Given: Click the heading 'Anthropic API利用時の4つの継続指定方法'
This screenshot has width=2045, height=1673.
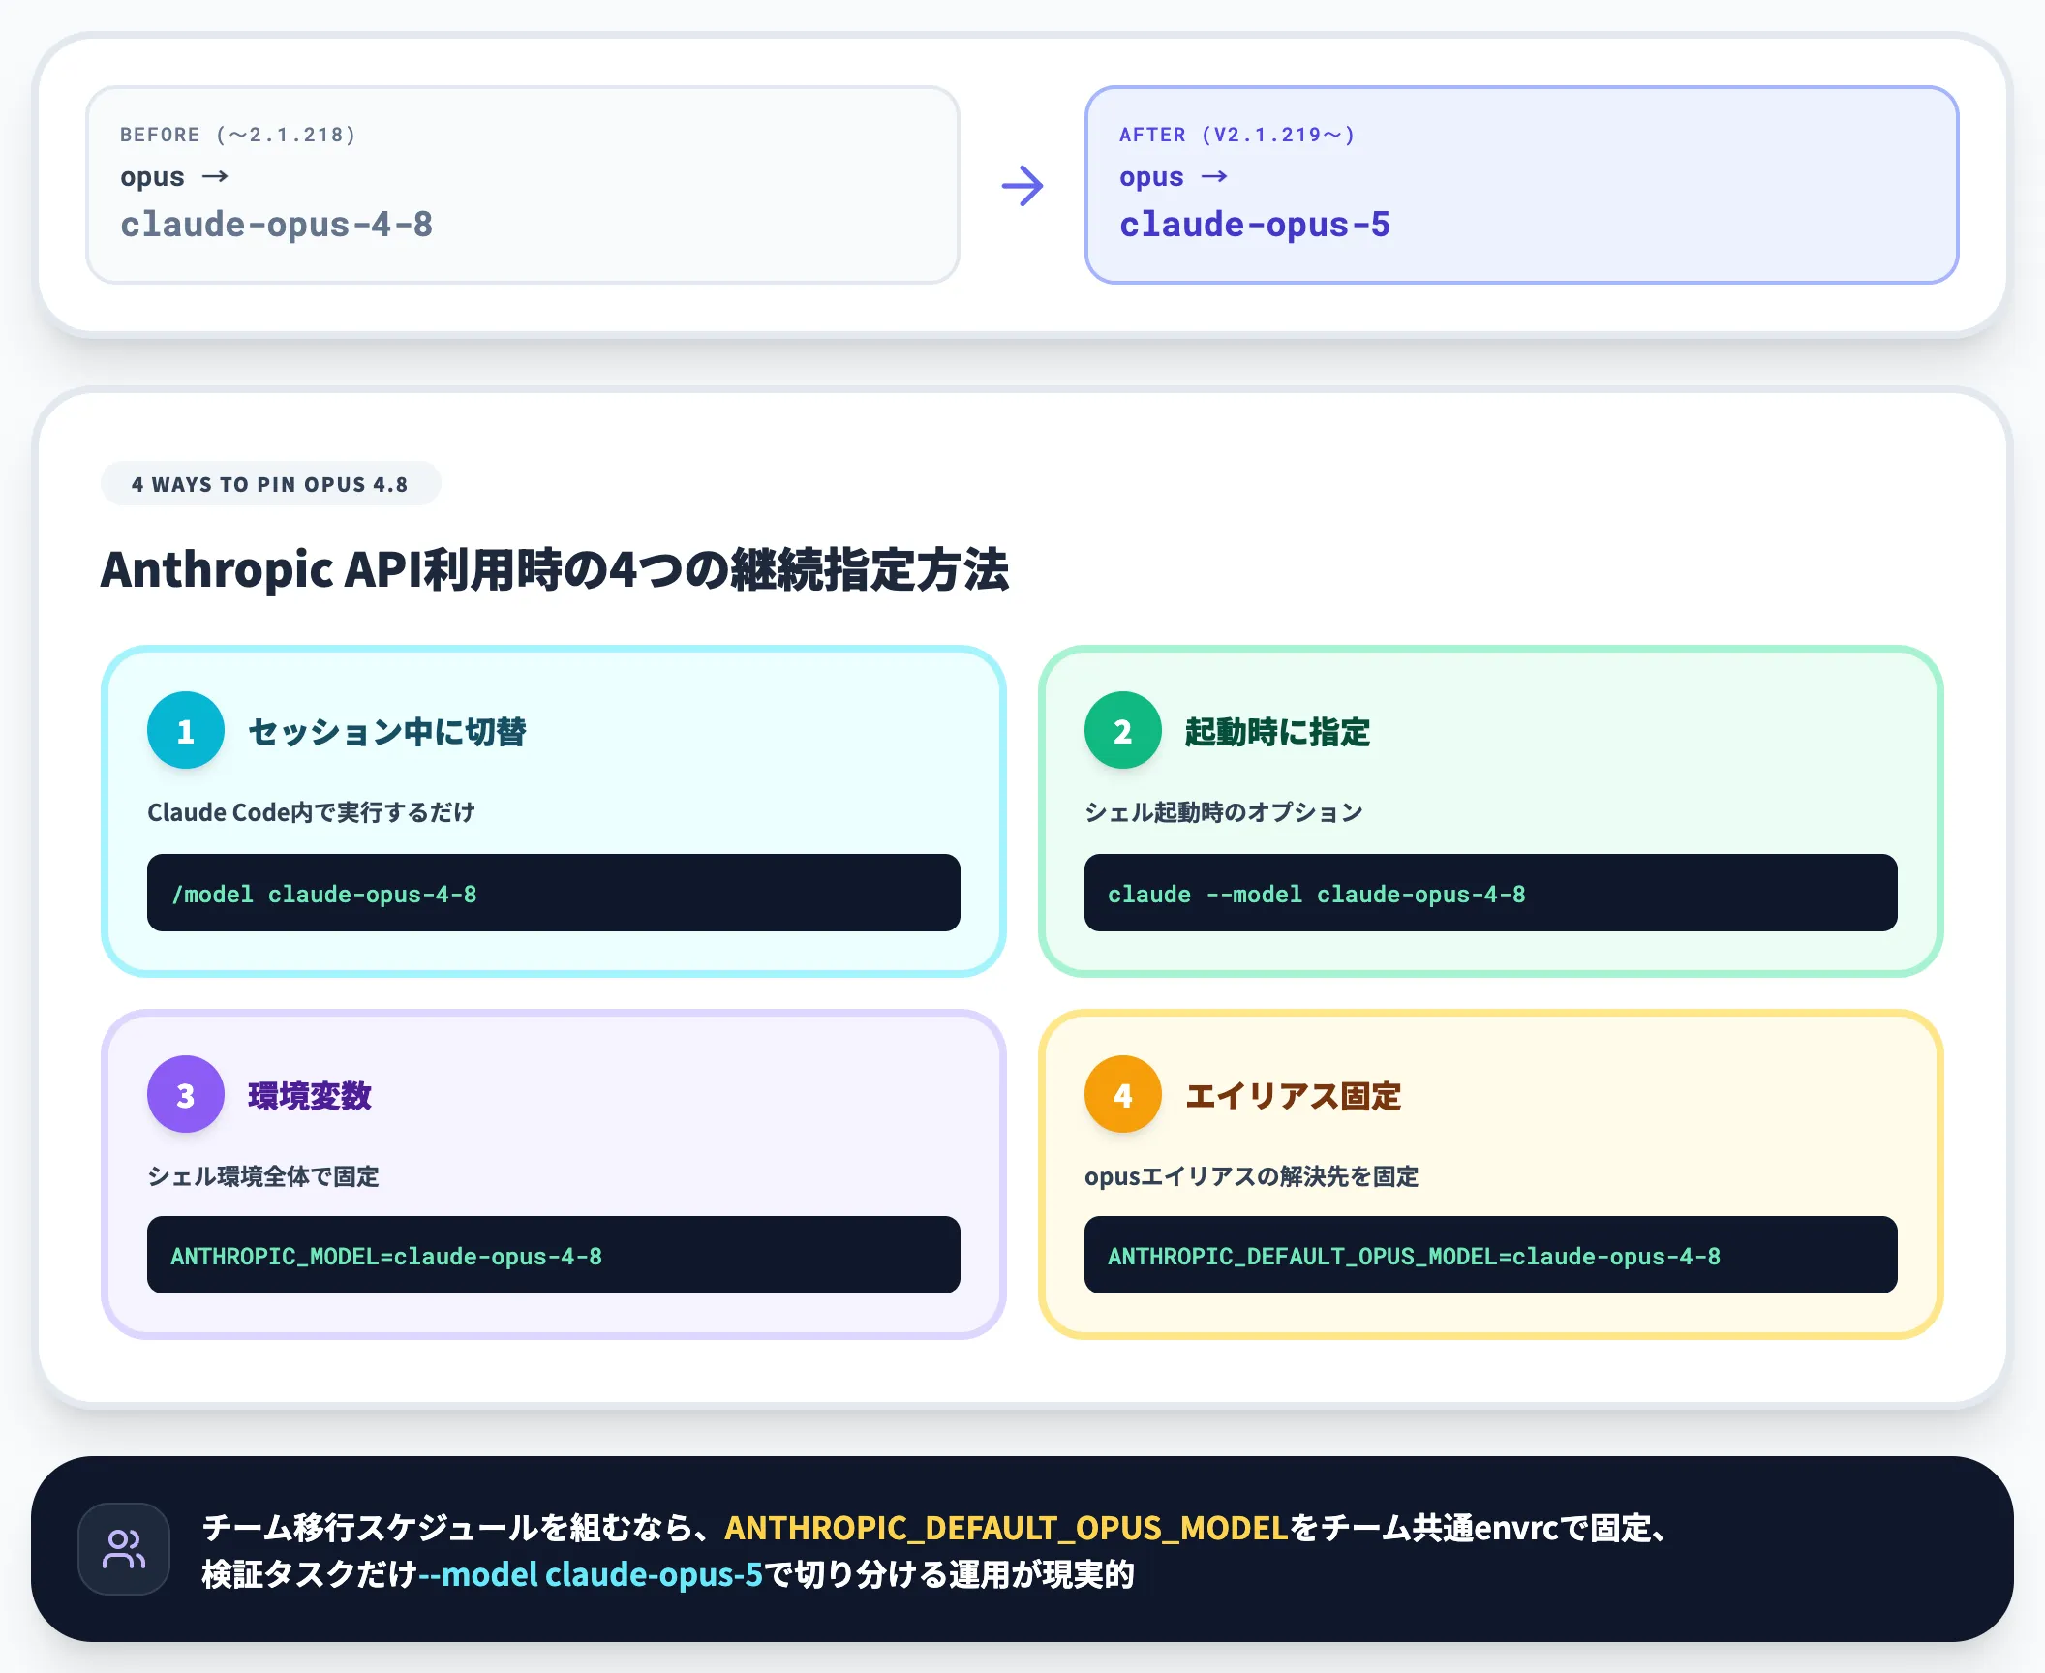Looking at the screenshot, I should pyautogui.click(x=555, y=569).
